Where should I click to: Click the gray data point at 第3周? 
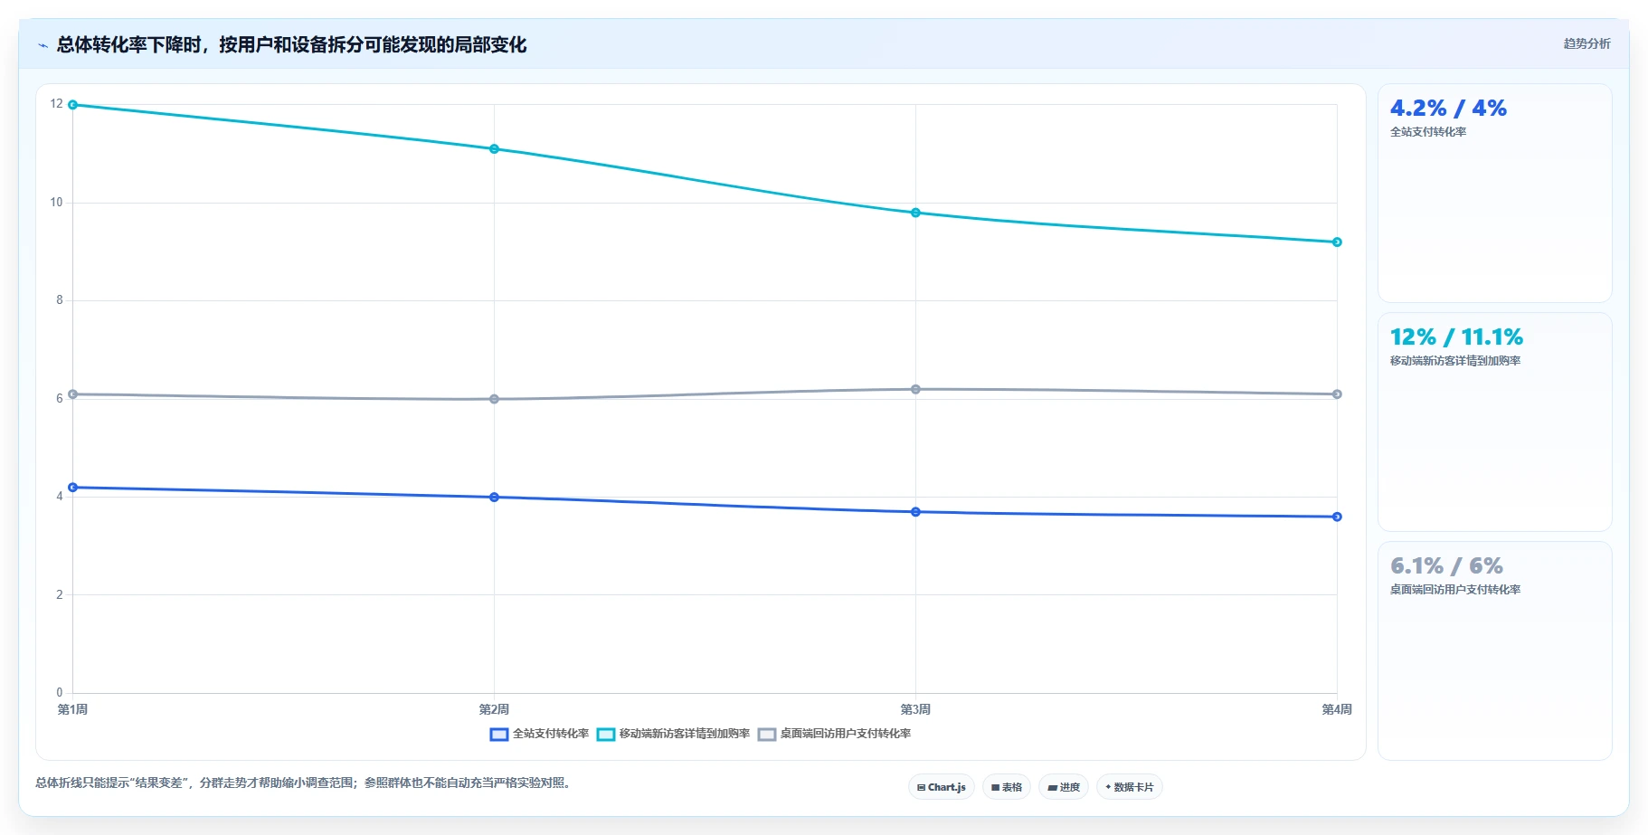[x=915, y=389]
